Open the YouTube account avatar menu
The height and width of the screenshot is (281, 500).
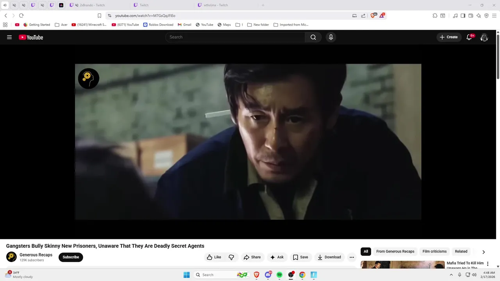click(484, 37)
